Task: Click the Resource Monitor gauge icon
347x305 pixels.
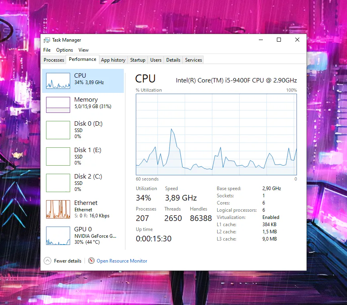Action: (91, 261)
